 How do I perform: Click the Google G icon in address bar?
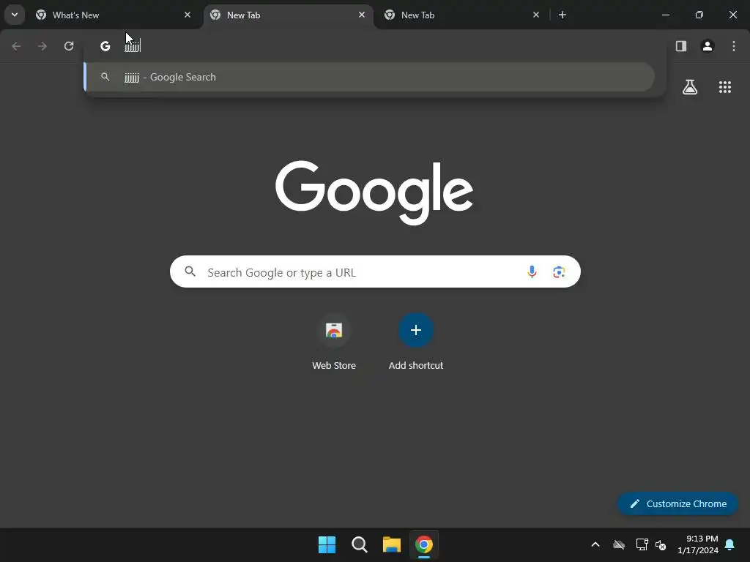coord(105,46)
